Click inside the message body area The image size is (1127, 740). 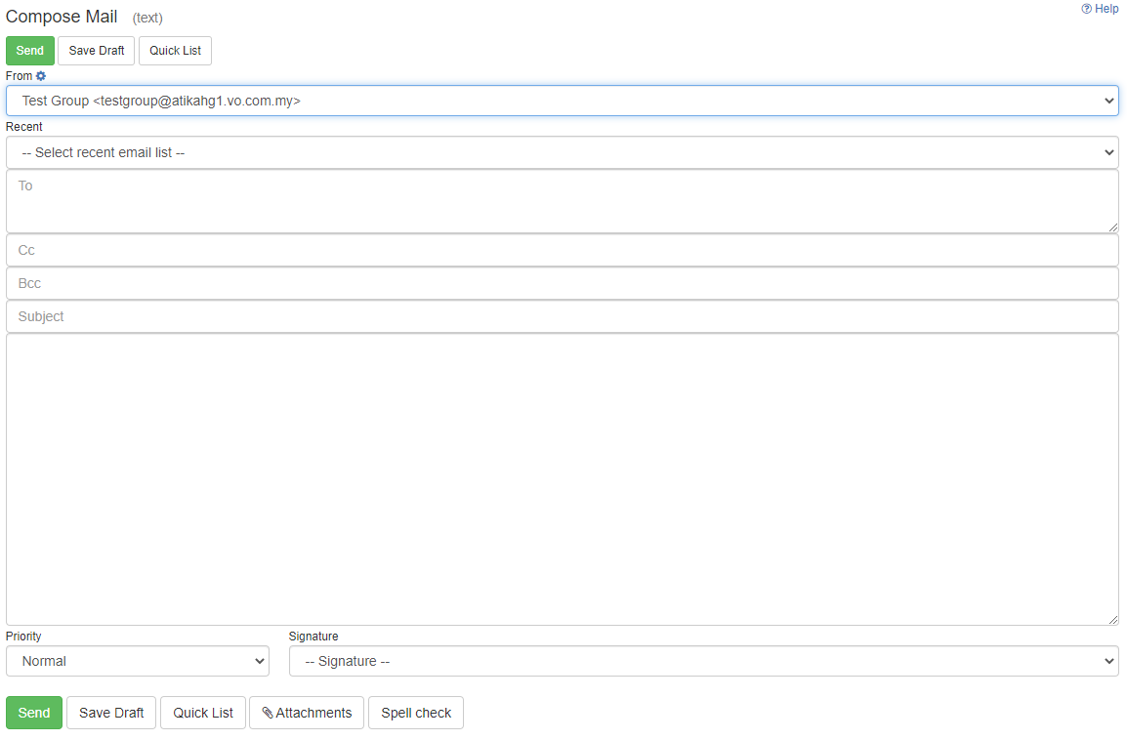point(563,479)
